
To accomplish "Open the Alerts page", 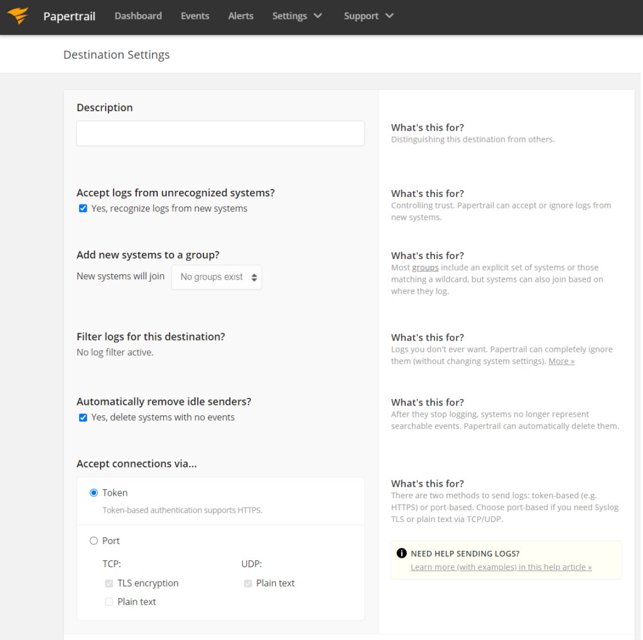I will pos(240,16).
